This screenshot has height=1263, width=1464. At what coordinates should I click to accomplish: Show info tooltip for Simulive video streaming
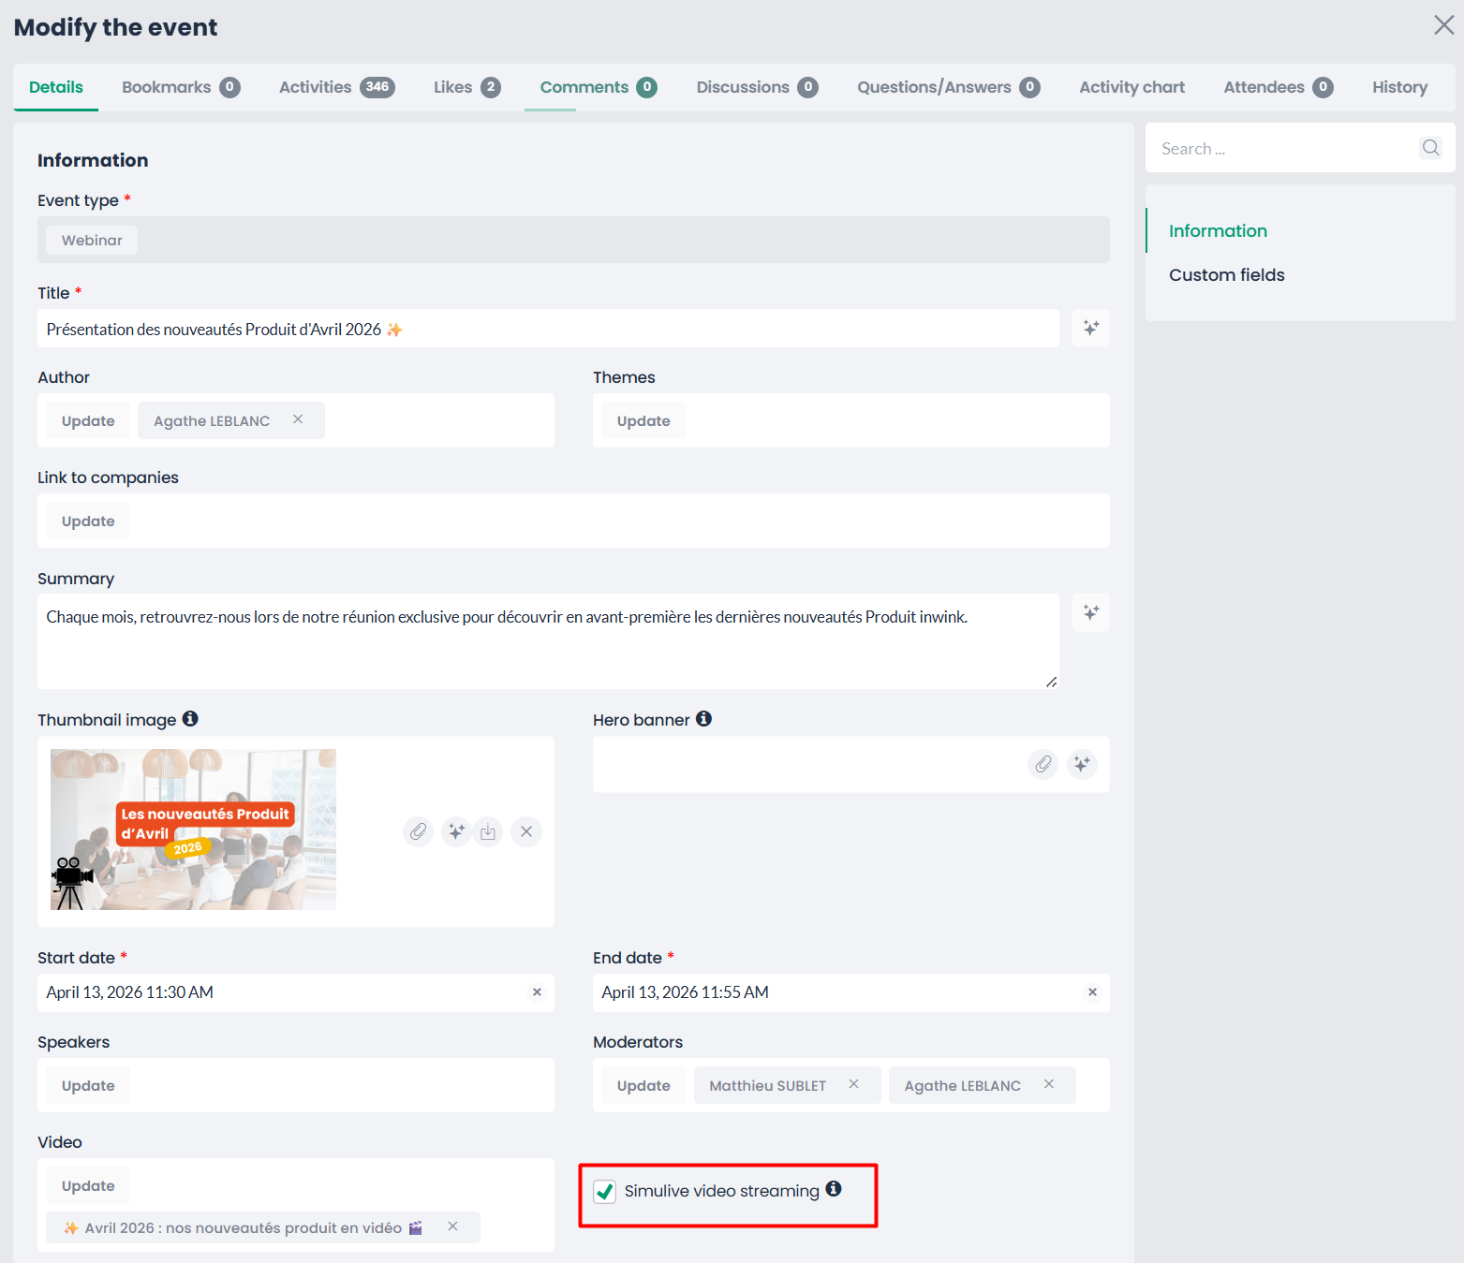[834, 1189]
